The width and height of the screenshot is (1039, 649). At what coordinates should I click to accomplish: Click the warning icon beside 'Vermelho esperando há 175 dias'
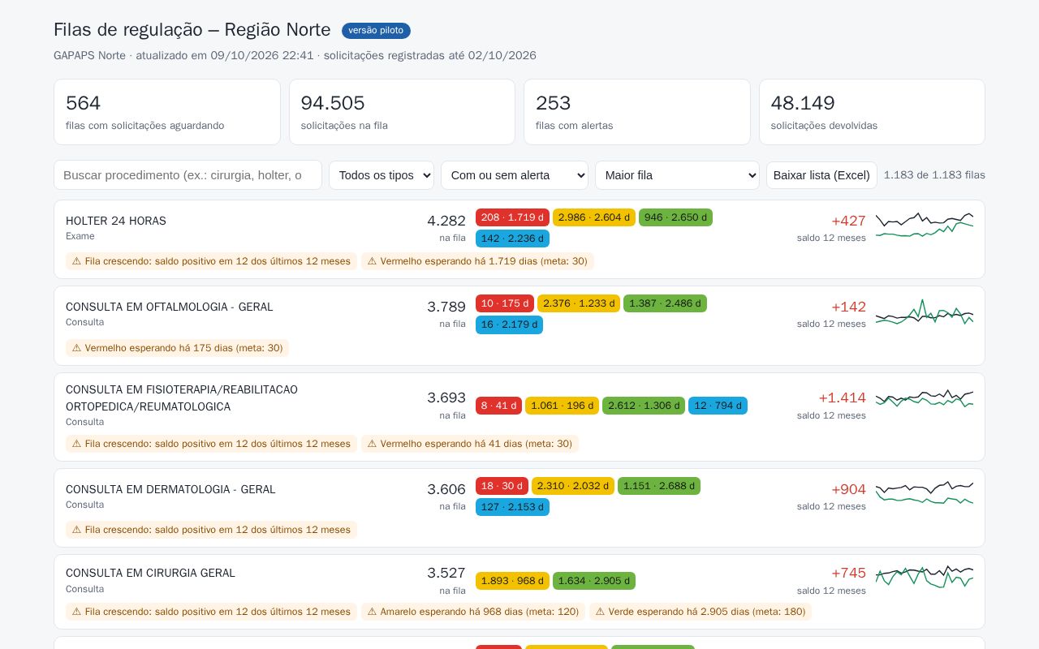[76, 348]
